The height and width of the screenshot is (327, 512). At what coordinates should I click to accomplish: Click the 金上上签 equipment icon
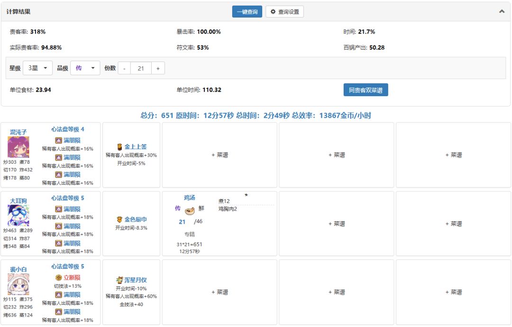click(x=119, y=147)
